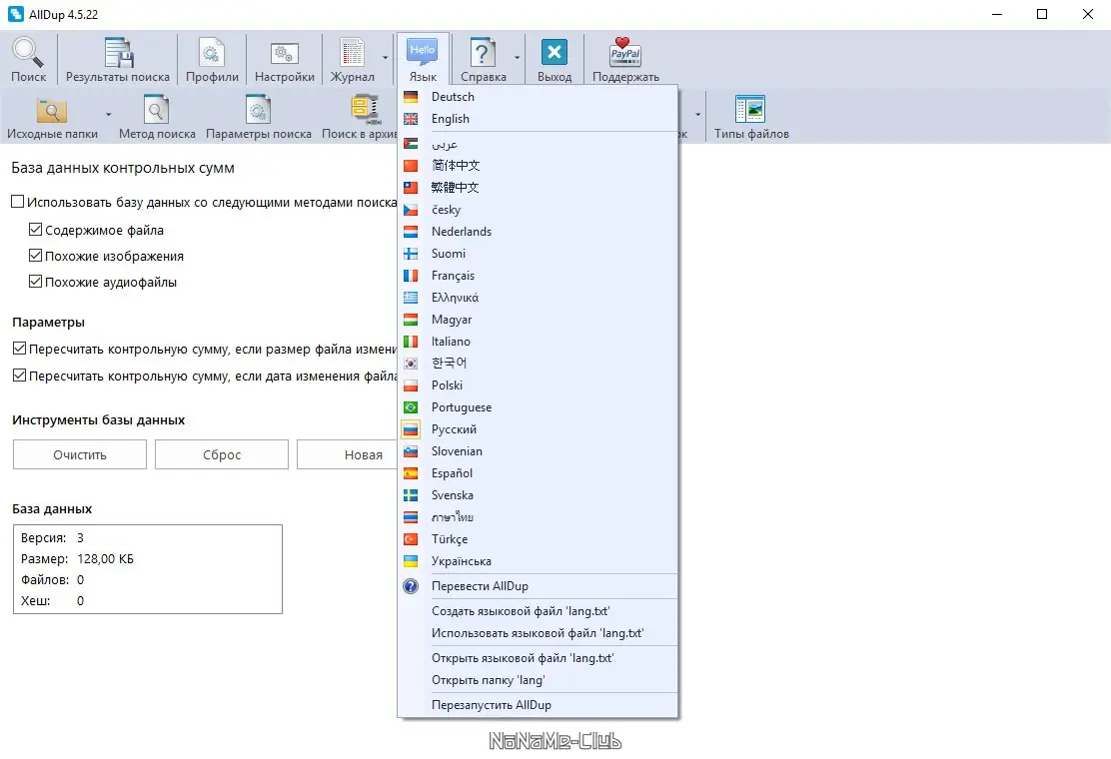Click the Italian flag icon next to Italiano
Screen dimensions: 1111x759
411,342
